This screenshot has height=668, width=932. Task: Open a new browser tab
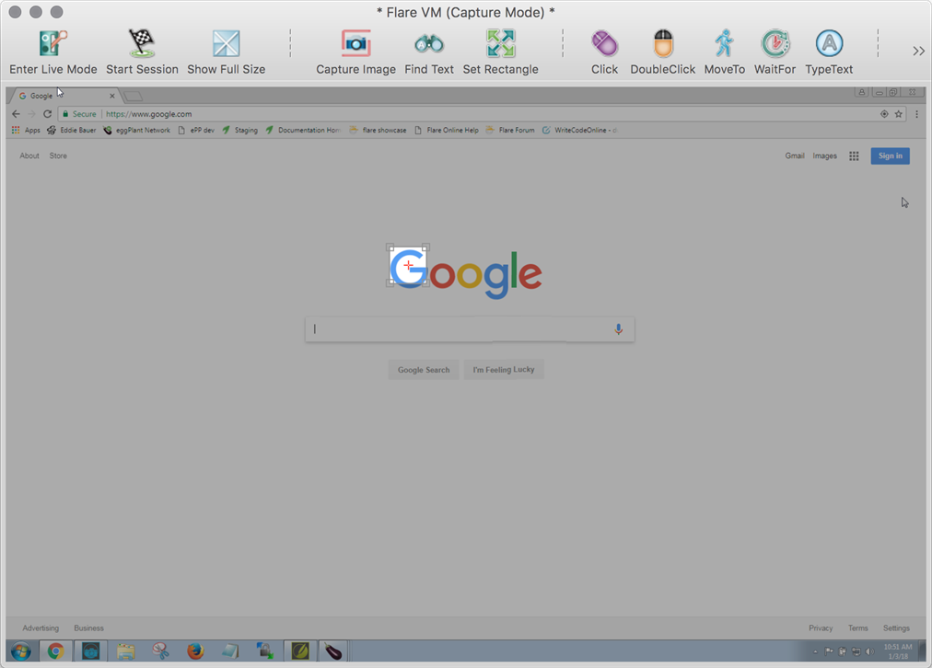pos(134,96)
